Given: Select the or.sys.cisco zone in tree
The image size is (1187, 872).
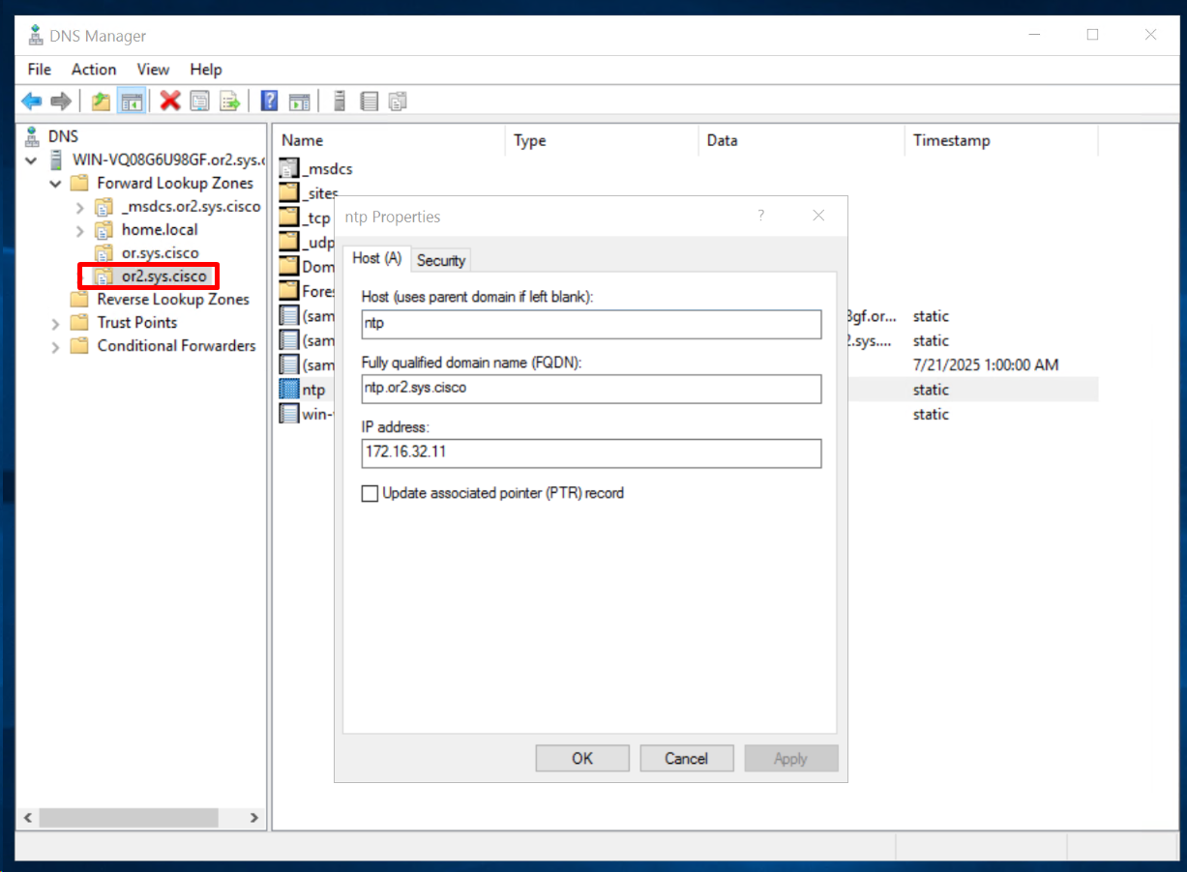Looking at the screenshot, I should click(160, 253).
